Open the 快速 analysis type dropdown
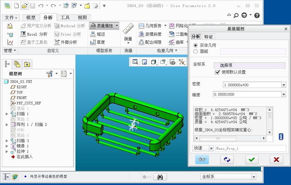This screenshot has height=185, width=291. point(211,148)
